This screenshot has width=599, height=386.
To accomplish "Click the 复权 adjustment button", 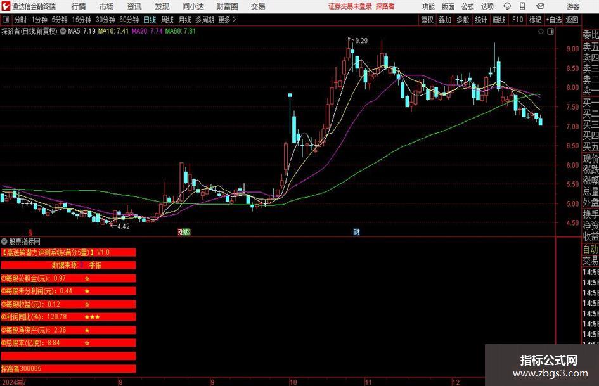I will pyautogui.click(x=427, y=20).
